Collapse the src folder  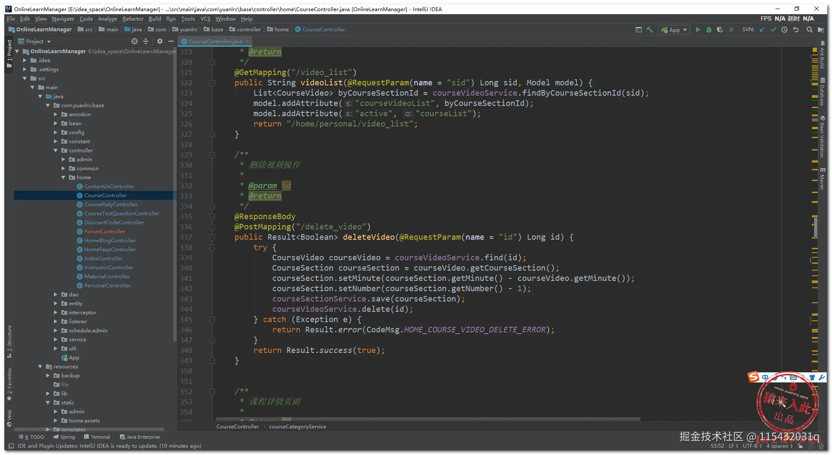tap(25, 78)
